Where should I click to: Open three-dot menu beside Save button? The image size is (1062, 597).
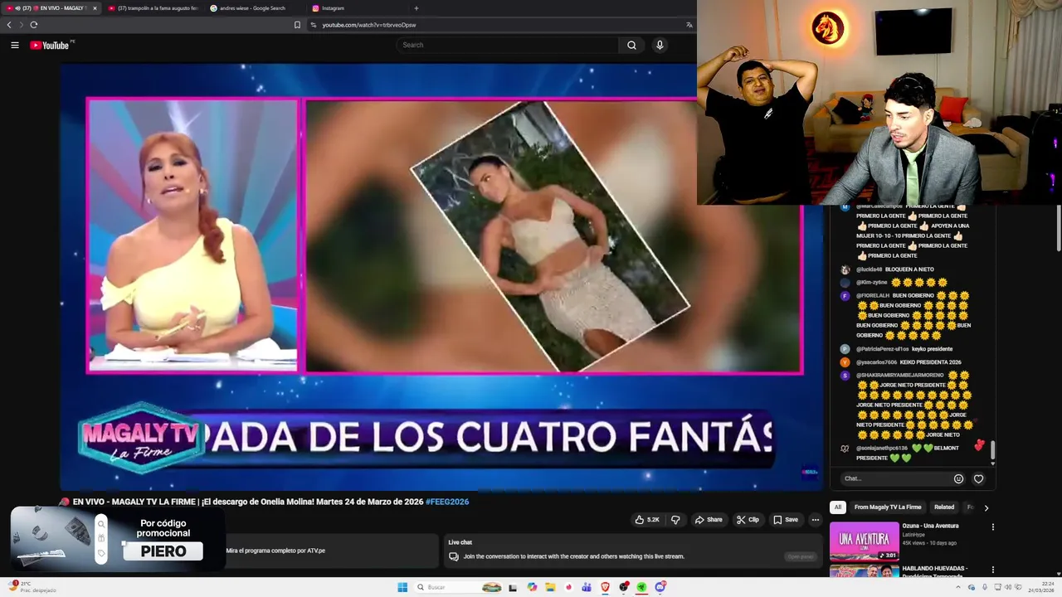815,520
